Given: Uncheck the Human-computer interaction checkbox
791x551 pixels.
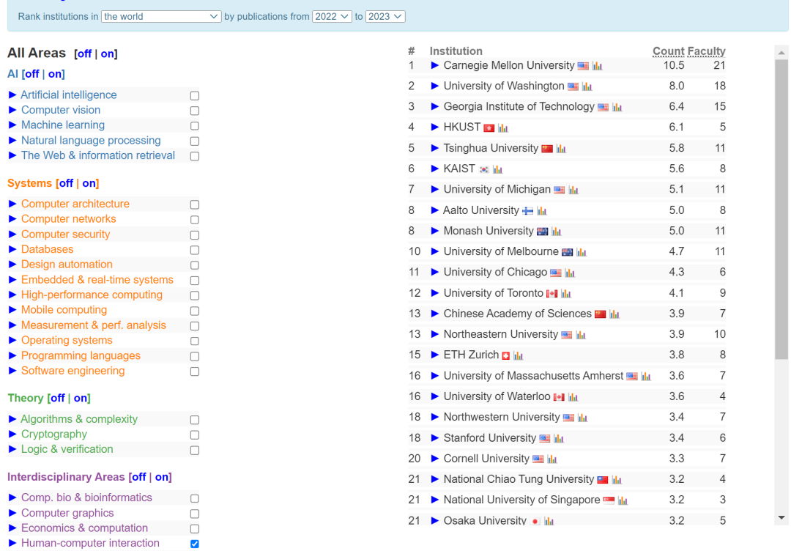Looking at the screenshot, I should click(194, 543).
